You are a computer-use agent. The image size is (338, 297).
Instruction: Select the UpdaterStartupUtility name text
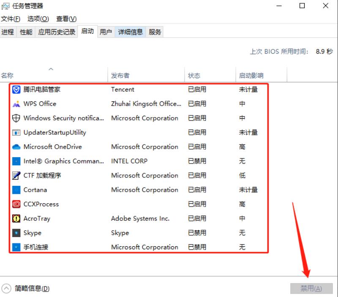55,133
